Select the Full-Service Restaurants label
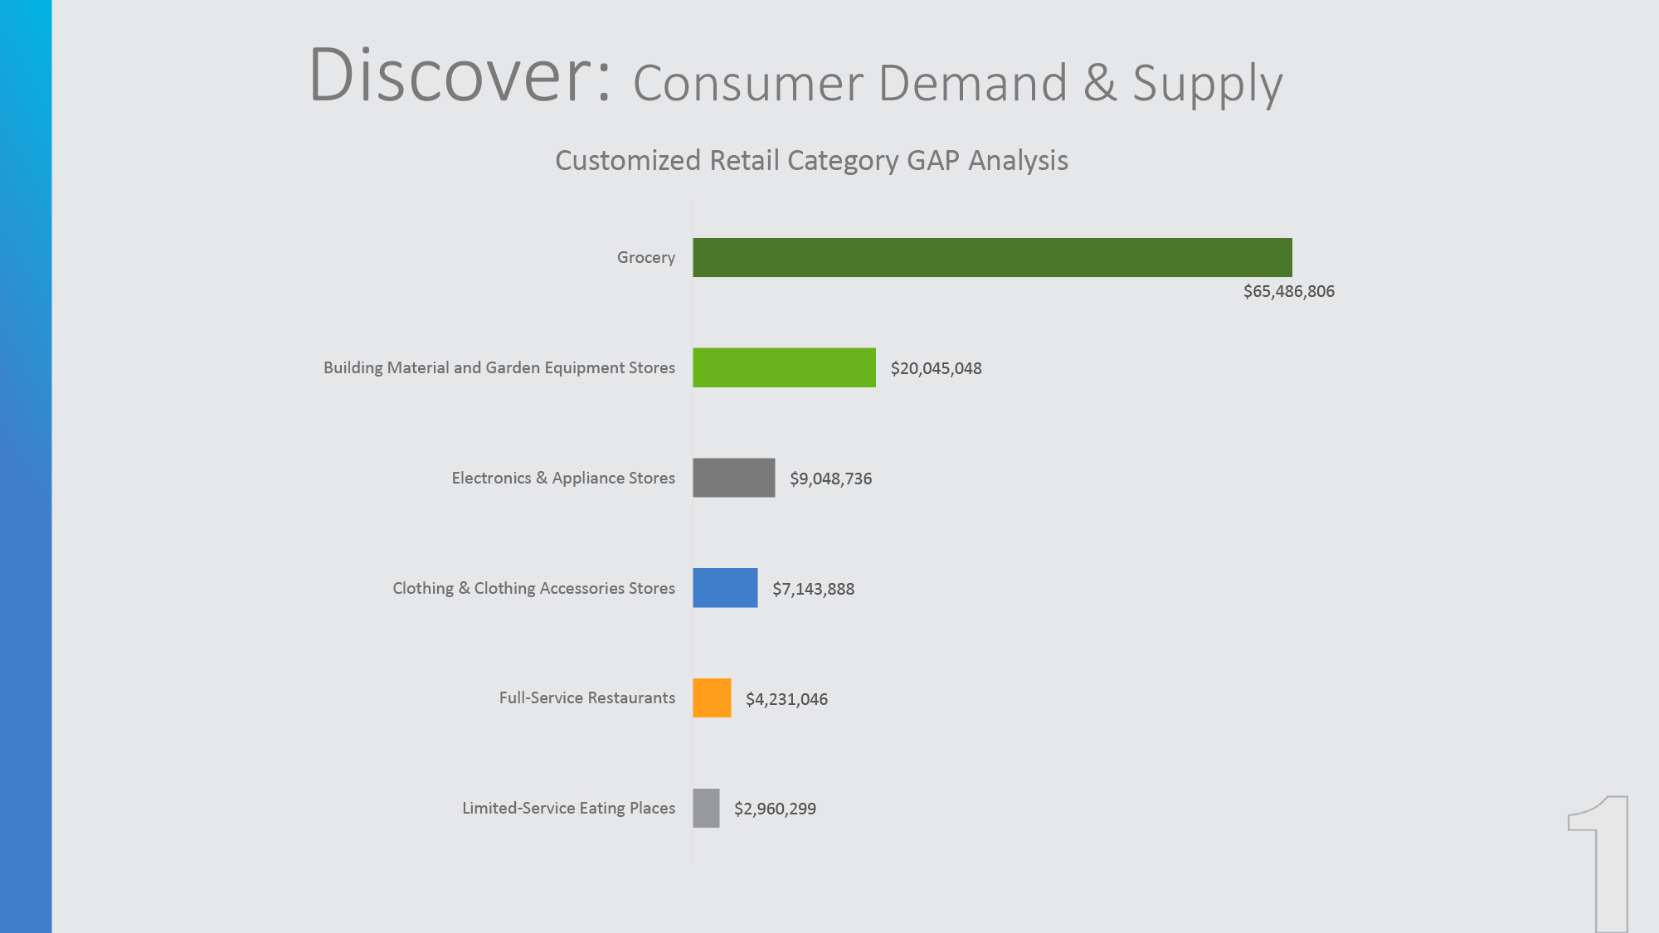The image size is (1659, 933). click(x=586, y=697)
